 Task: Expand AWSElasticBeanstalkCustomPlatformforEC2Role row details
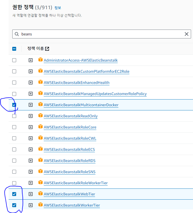[31, 71]
